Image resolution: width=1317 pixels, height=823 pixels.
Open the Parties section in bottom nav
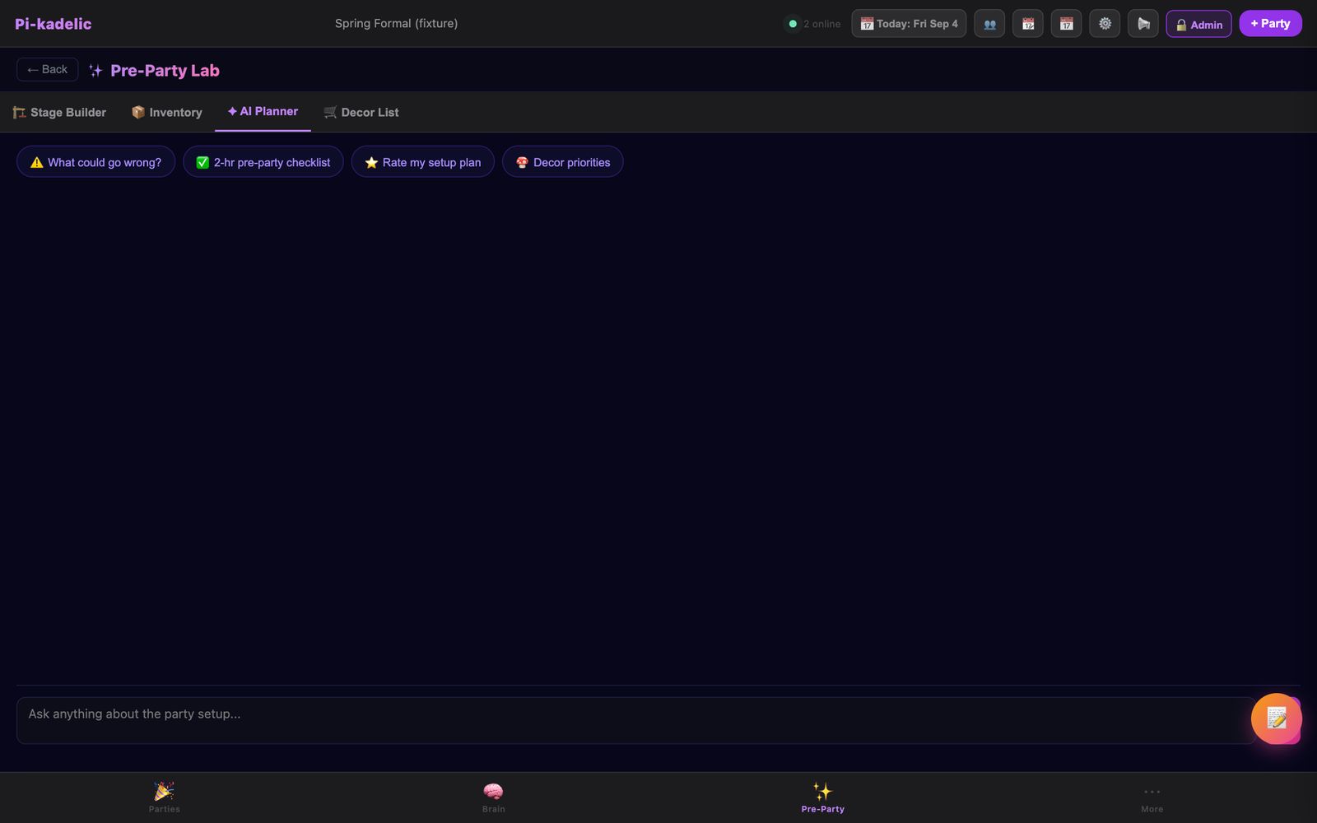coord(165,797)
